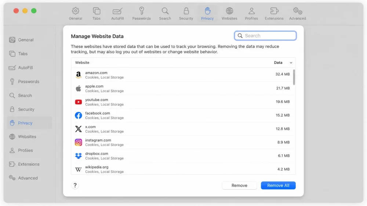Open the General gear icon in top toolbar
This screenshot has height=206, width=367.
coord(75,11)
